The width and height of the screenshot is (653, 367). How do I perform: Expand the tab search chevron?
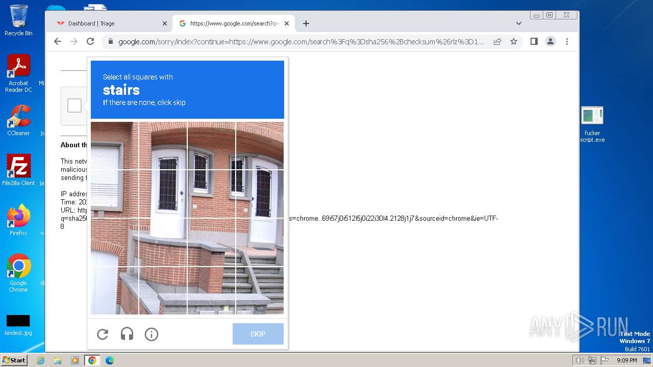pos(519,23)
